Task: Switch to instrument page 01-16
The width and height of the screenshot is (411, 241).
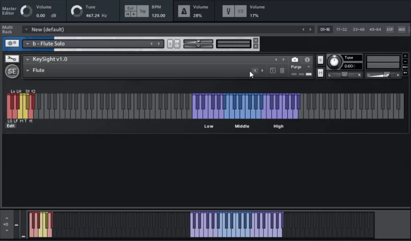Action: (325, 29)
